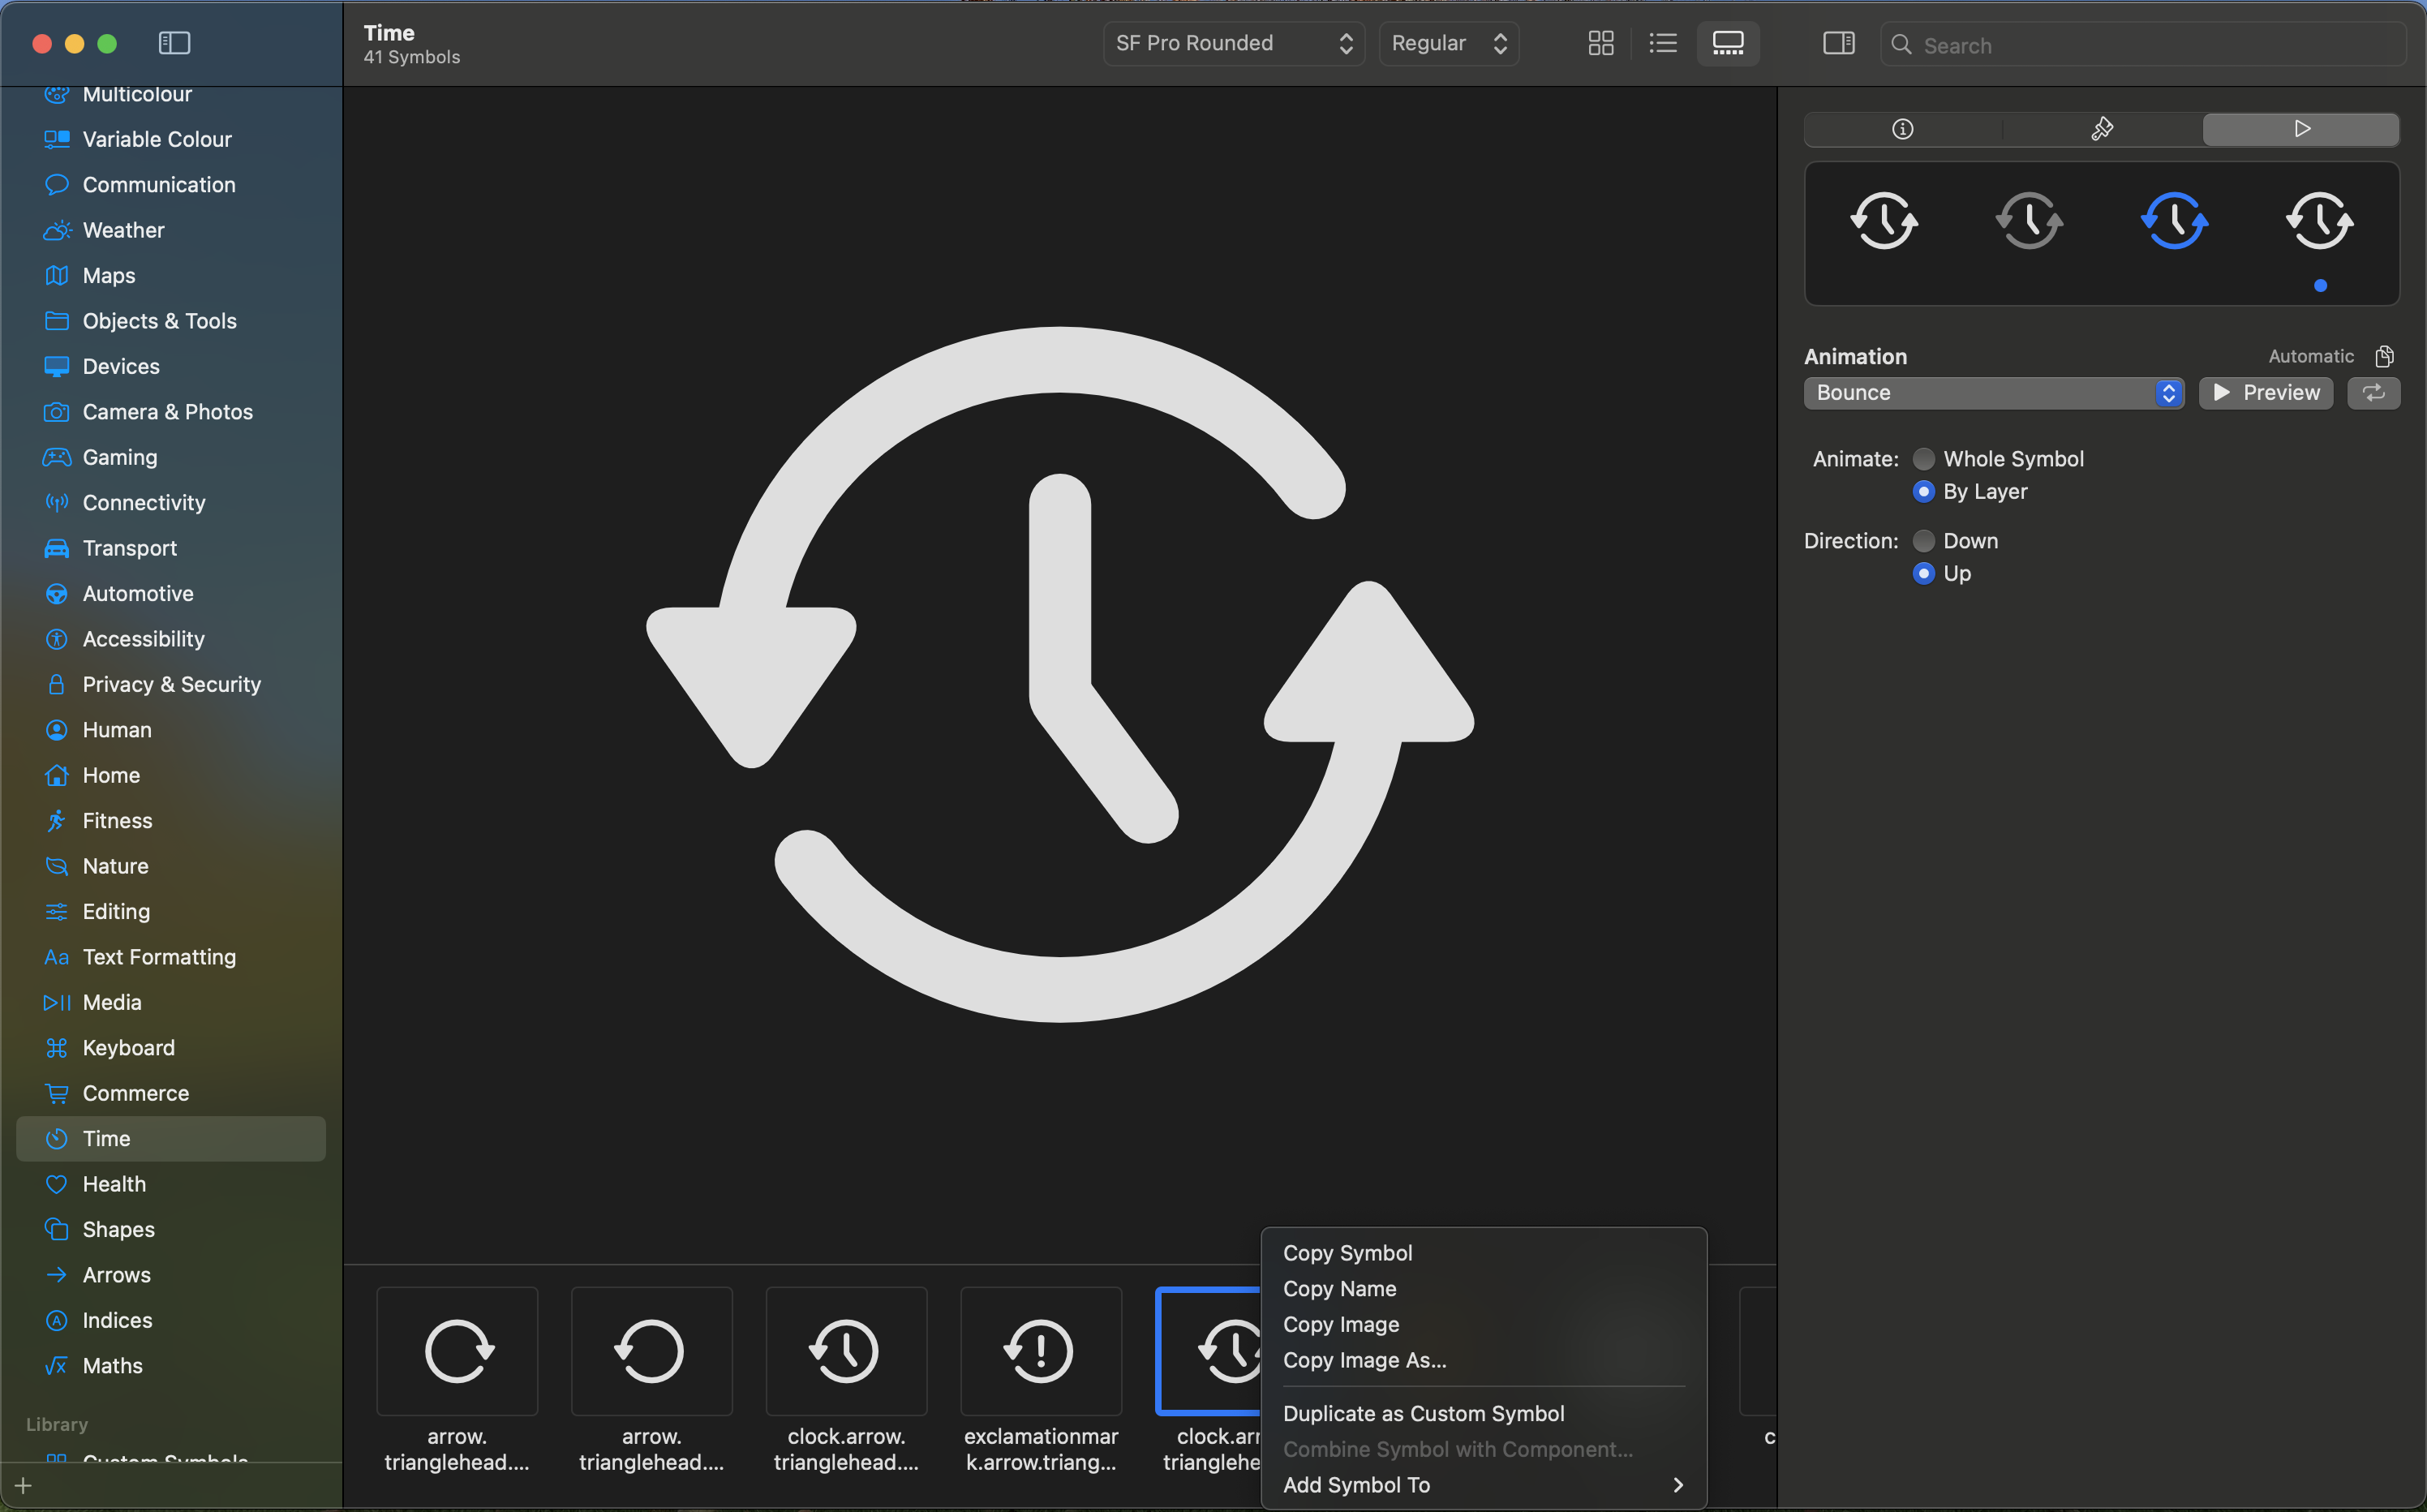Open Communication category in sidebar

(171, 185)
